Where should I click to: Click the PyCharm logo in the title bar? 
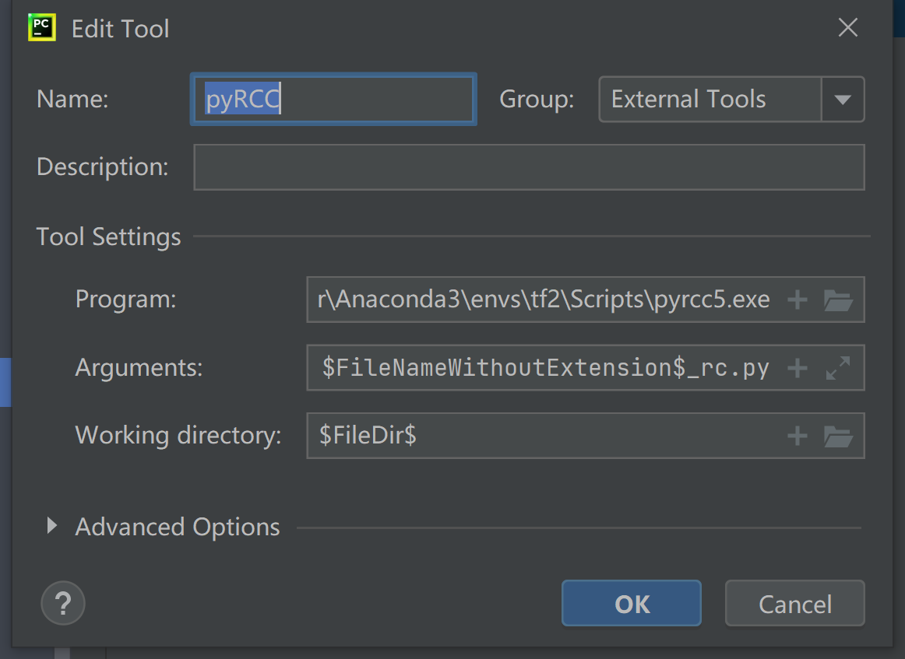(x=41, y=28)
